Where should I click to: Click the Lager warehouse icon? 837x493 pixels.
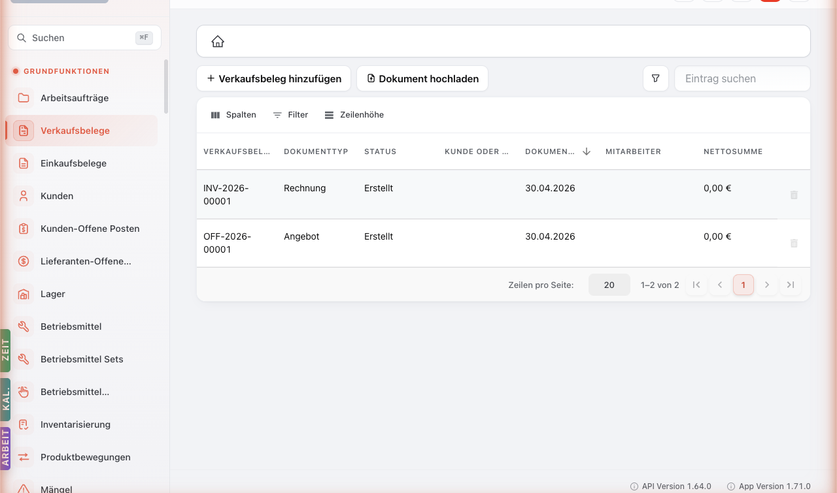tap(24, 294)
